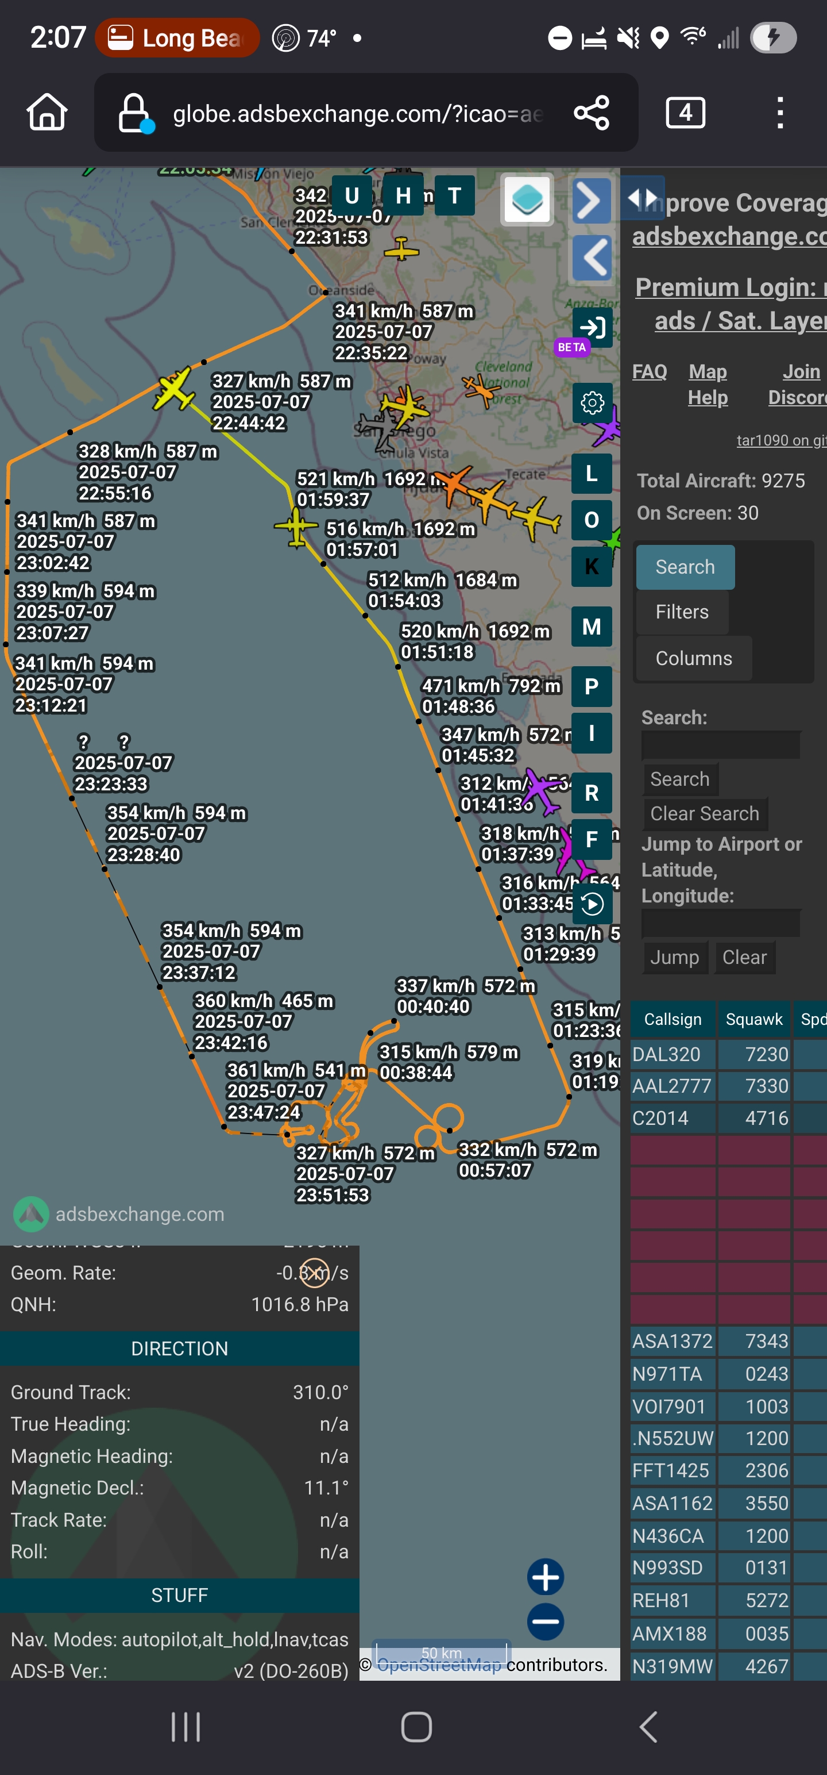Toggle the O map button
Image resolution: width=827 pixels, height=1775 pixels.
click(592, 520)
